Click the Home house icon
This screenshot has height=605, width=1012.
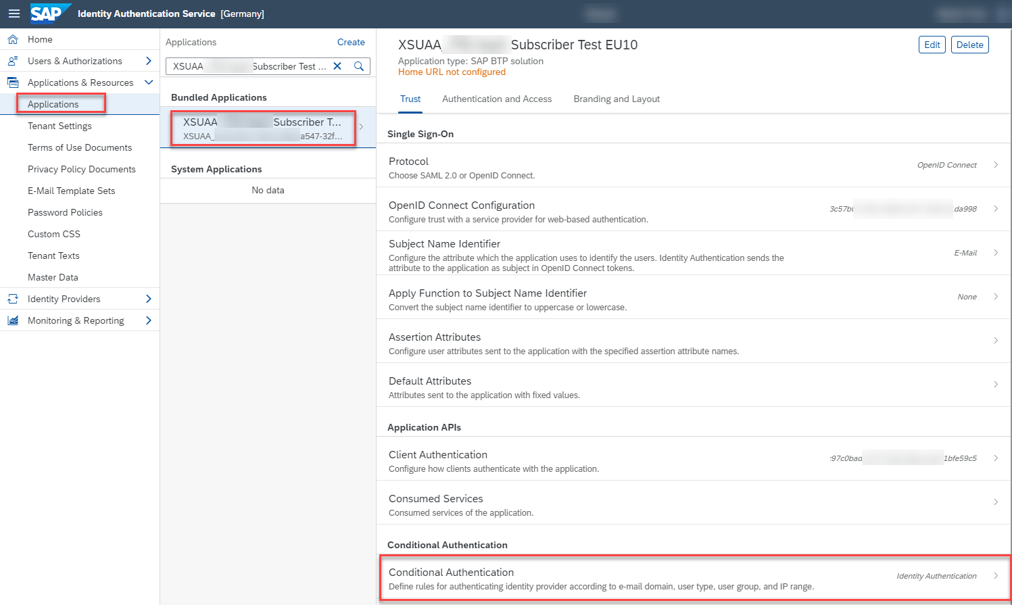[13, 39]
